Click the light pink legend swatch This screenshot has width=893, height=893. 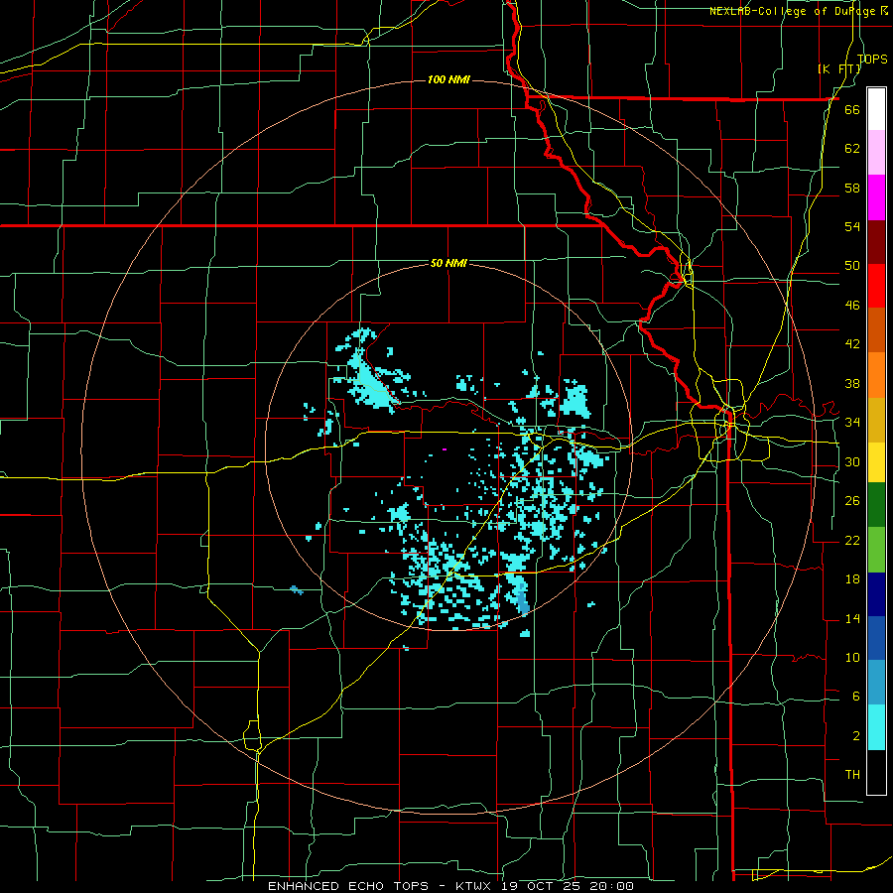tap(876, 153)
